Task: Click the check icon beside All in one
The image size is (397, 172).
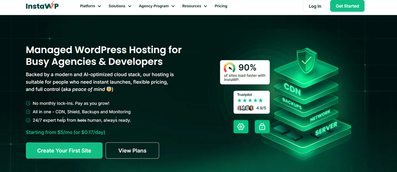Action: coord(28,112)
